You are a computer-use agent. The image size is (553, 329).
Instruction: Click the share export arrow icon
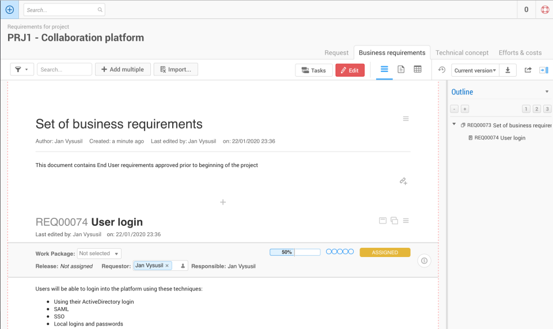[x=528, y=70]
